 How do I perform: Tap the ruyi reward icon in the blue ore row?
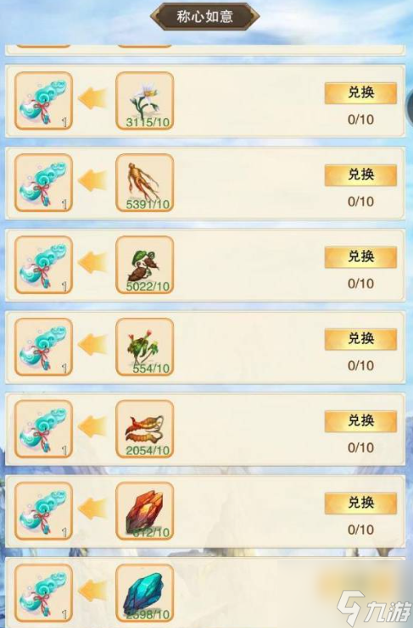[x=43, y=592]
